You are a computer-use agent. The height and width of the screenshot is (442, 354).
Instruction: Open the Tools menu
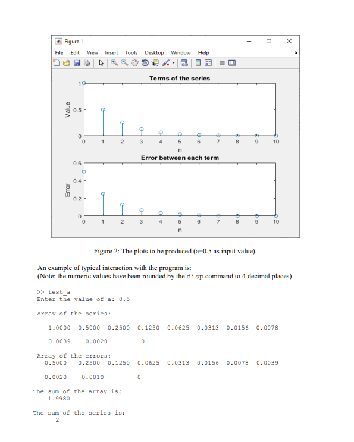click(131, 53)
